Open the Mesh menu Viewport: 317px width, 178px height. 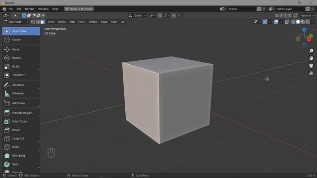click(x=82, y=22)
